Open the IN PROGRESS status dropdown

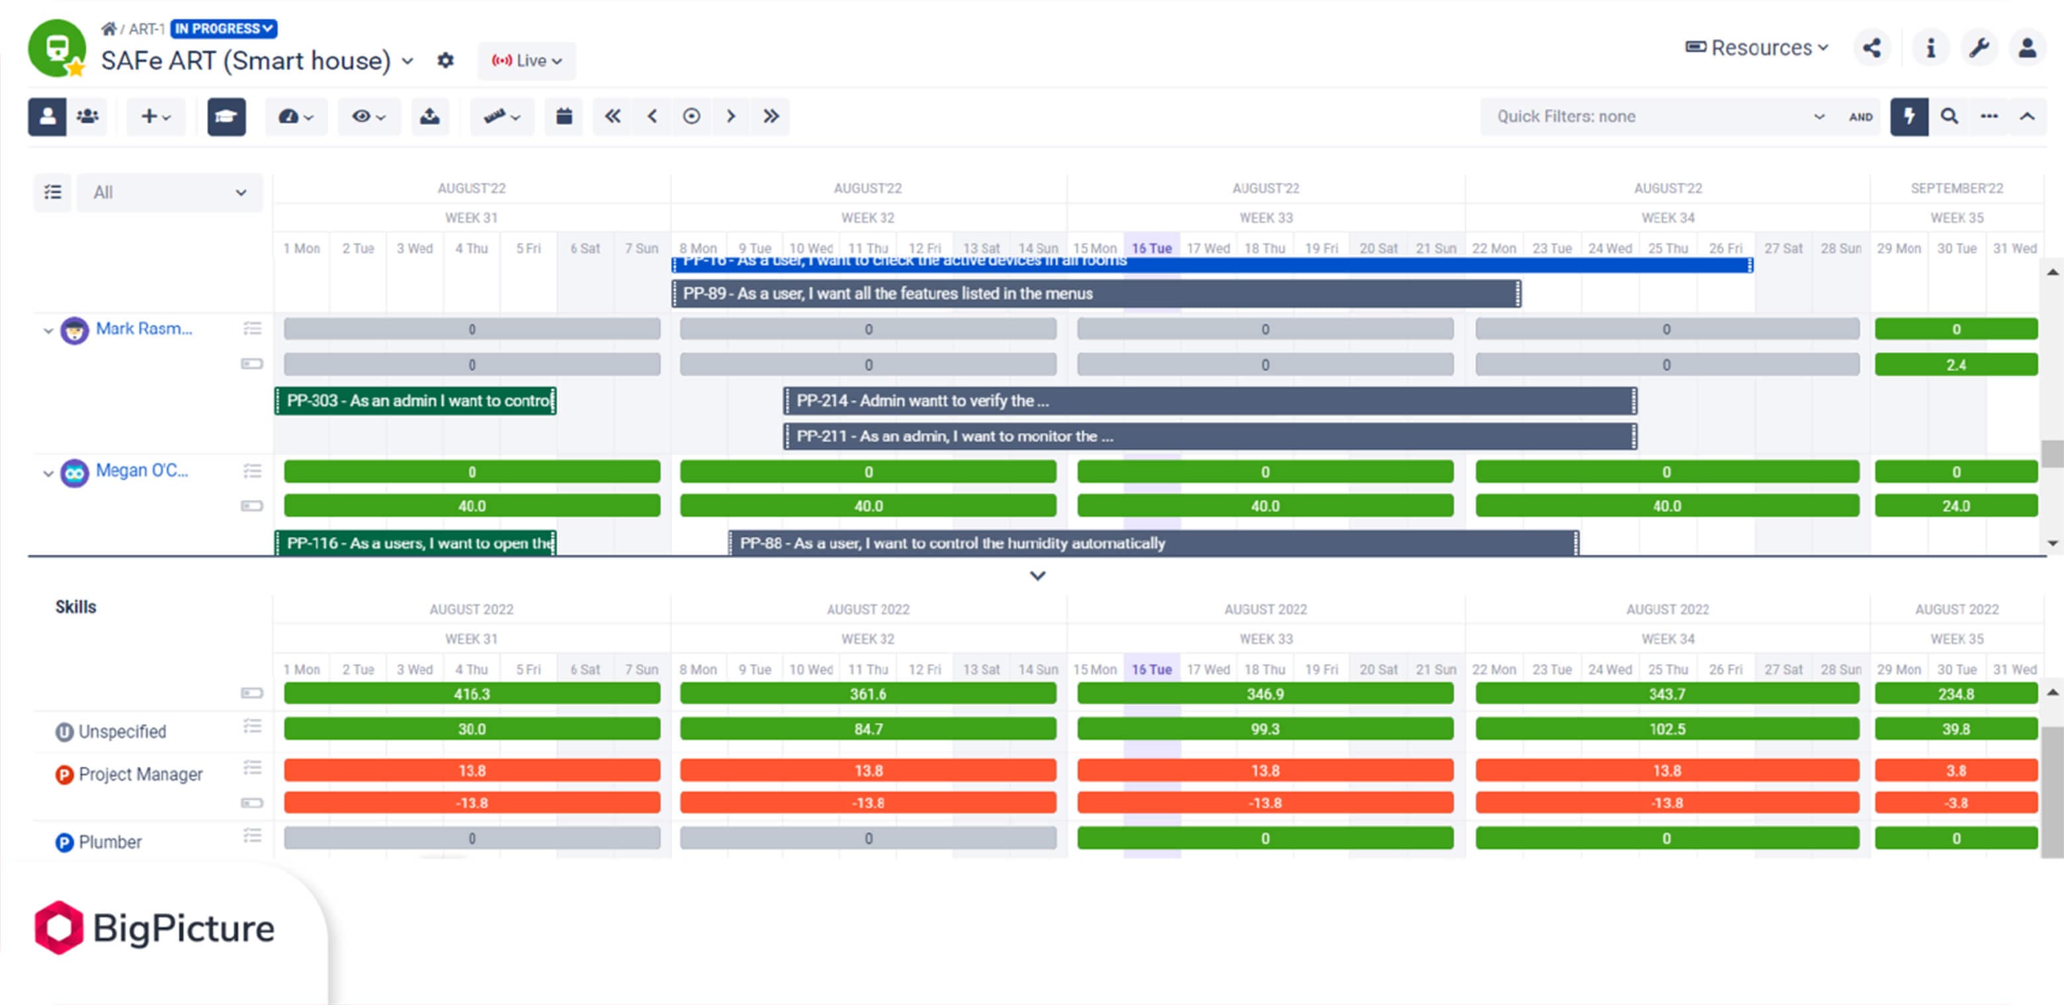tap(224, 29)
